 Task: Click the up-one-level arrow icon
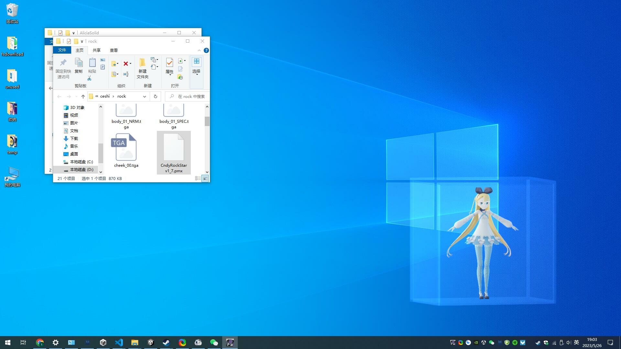click(83, 96)
